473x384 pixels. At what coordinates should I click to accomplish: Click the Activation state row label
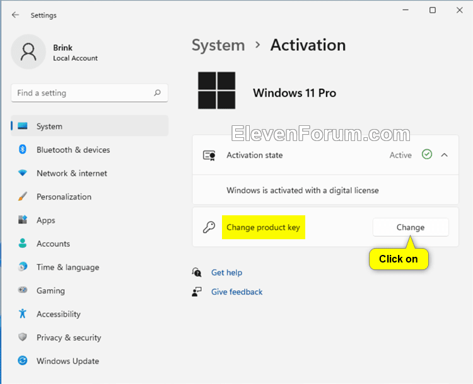(255, 155)
